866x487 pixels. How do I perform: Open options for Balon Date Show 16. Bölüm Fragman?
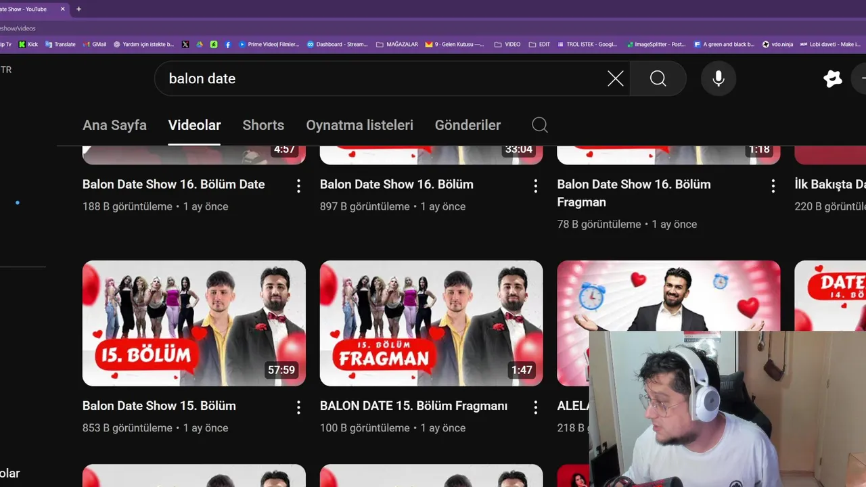[773, 186]
